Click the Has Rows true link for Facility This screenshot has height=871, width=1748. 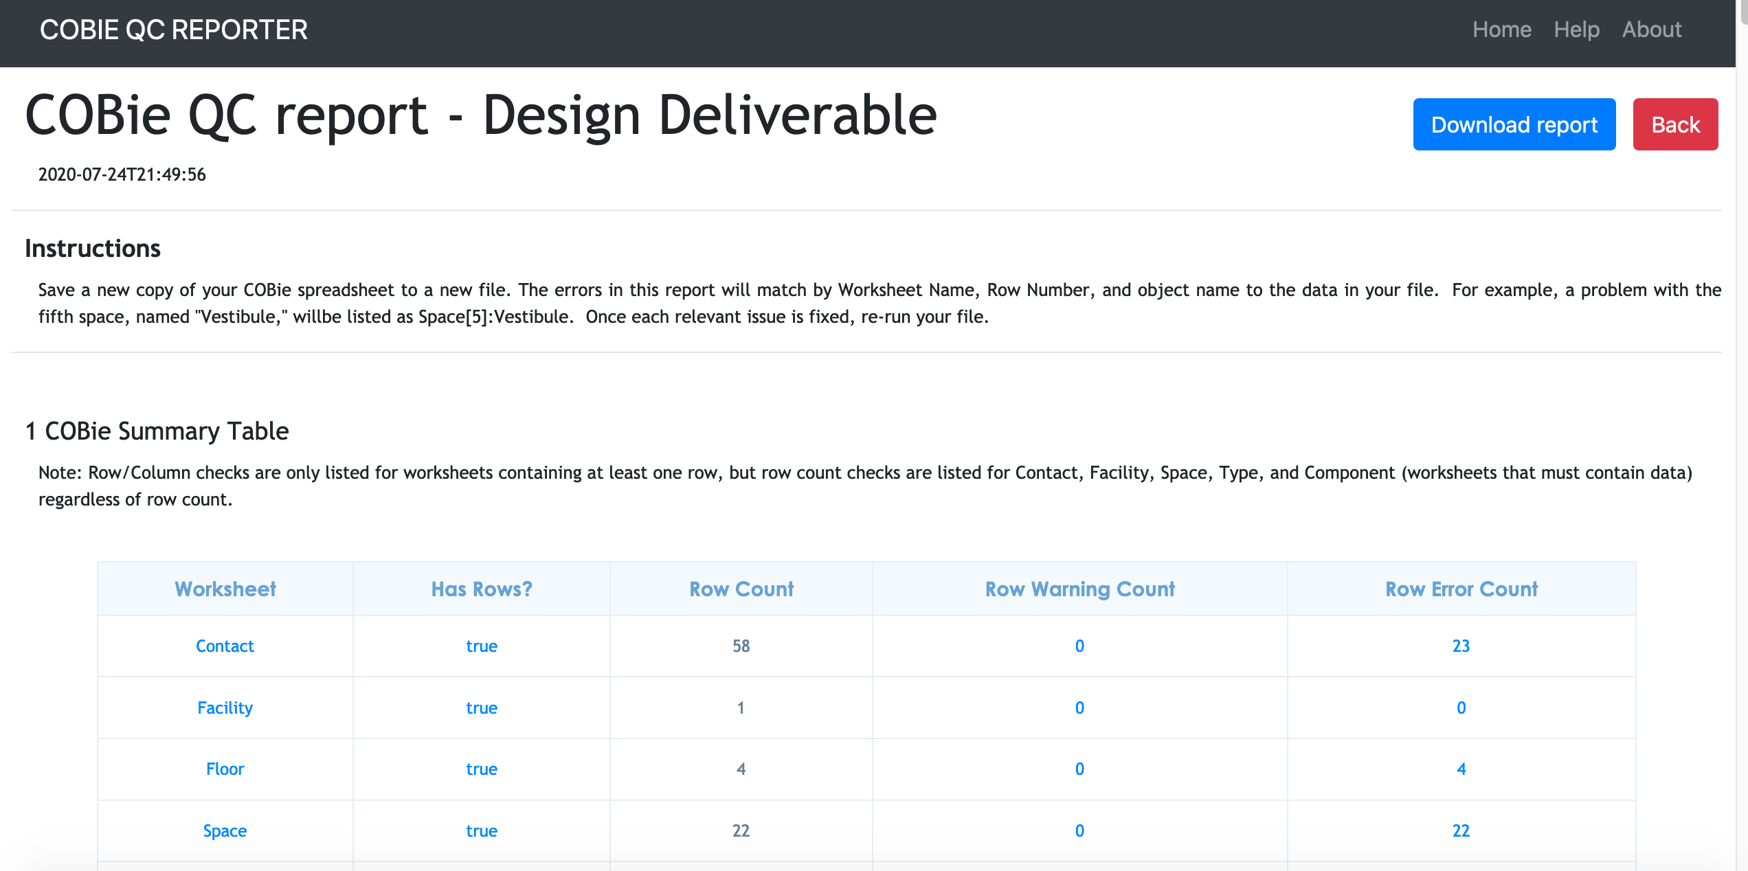[x=481, y=708]
